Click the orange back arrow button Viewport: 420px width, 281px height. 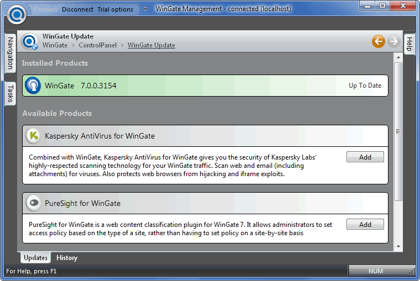point(378,41)
